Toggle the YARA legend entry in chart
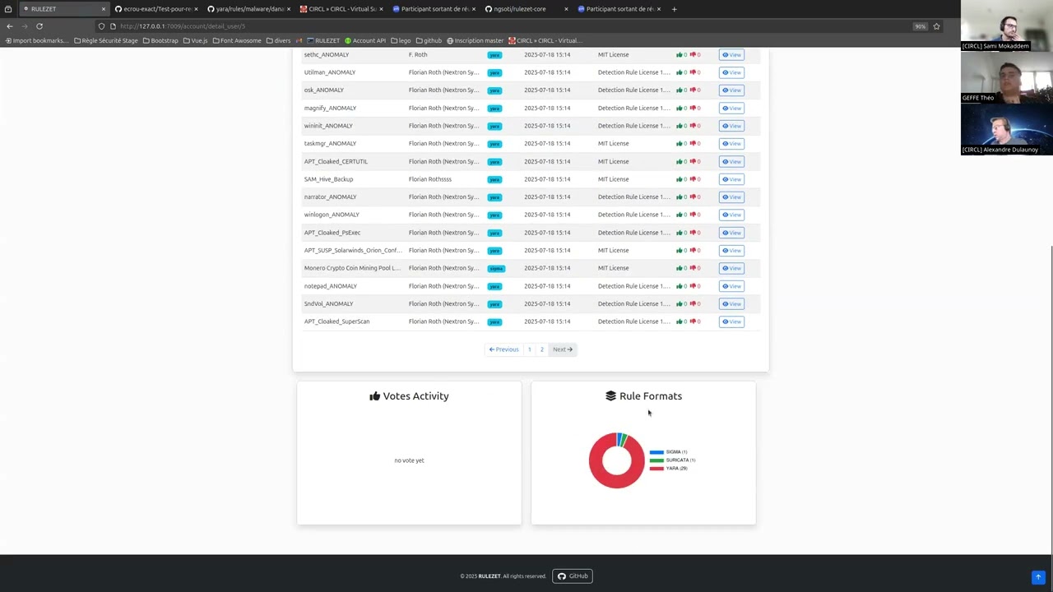Image resolution: width=1053 pixels, height=592 pixels. point(668,468)
